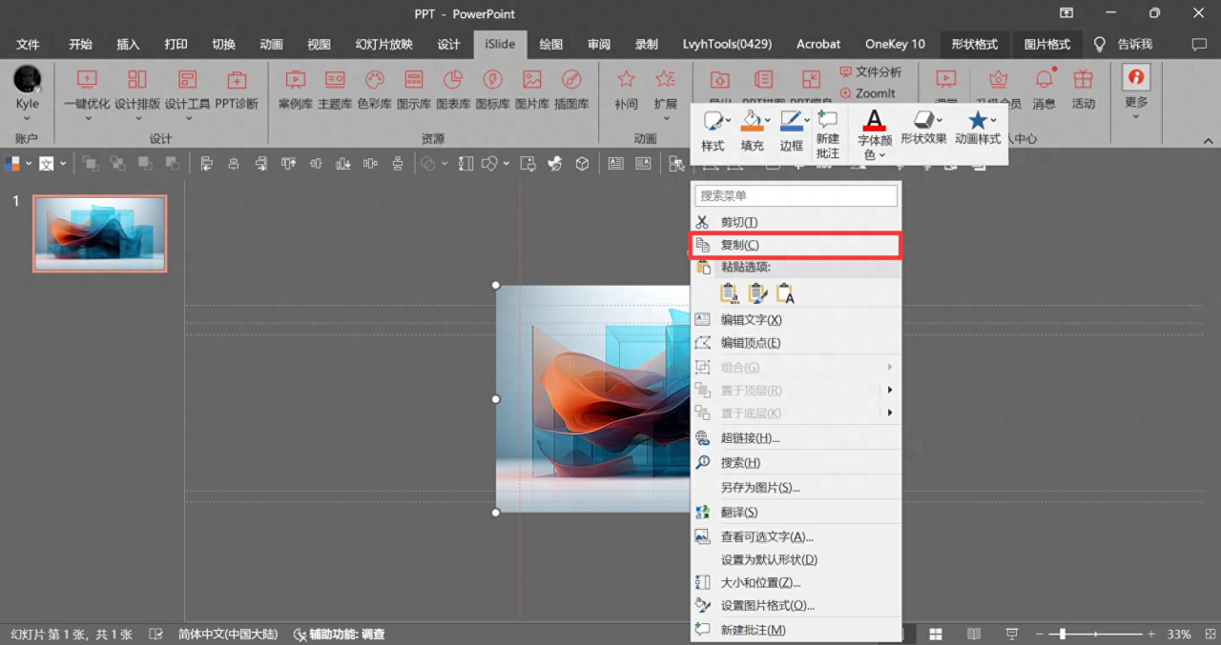Image resolution: width=1221 pixels, height=645 pixels.
Task: Switch to the OneKey 10 tab
Action: coord(895,44)
